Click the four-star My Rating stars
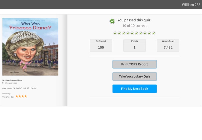The image size is (202, 140). (x=21, y=96)
